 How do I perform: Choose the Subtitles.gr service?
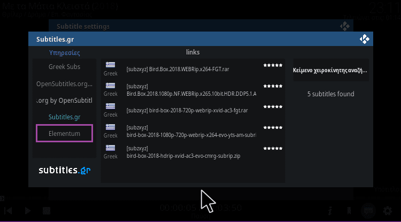(x=65, y=117)
